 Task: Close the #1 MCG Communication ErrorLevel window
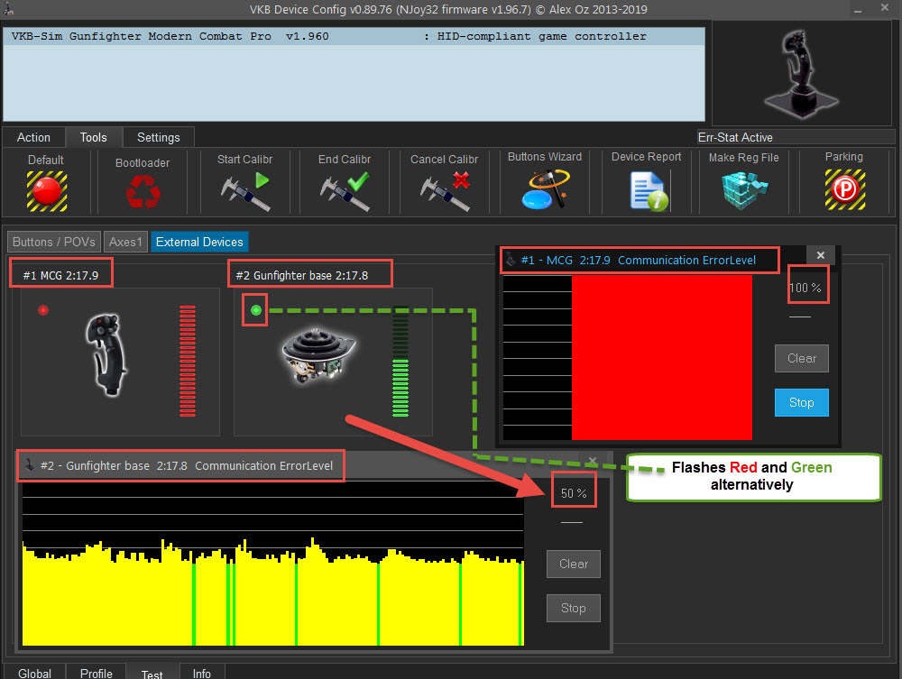click(821, 254)
